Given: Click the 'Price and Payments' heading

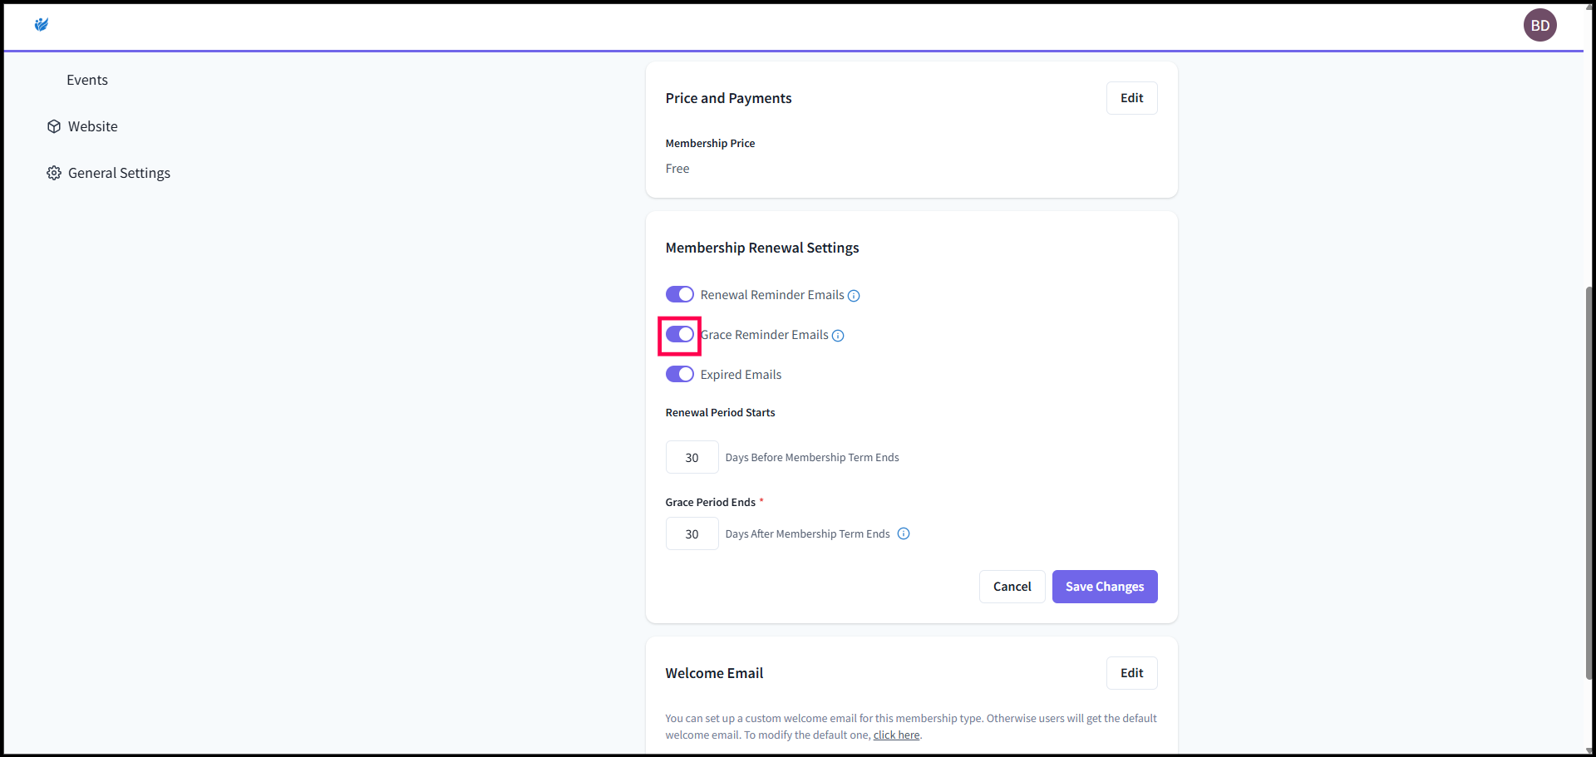Looking at the screenshot, I should pyautogui.click(x=728, y=98).
